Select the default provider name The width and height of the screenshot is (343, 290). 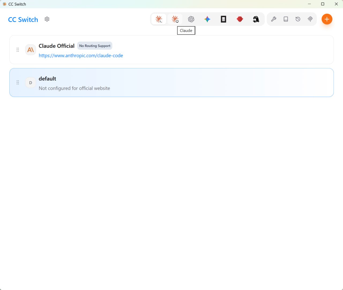click(47, 79)
